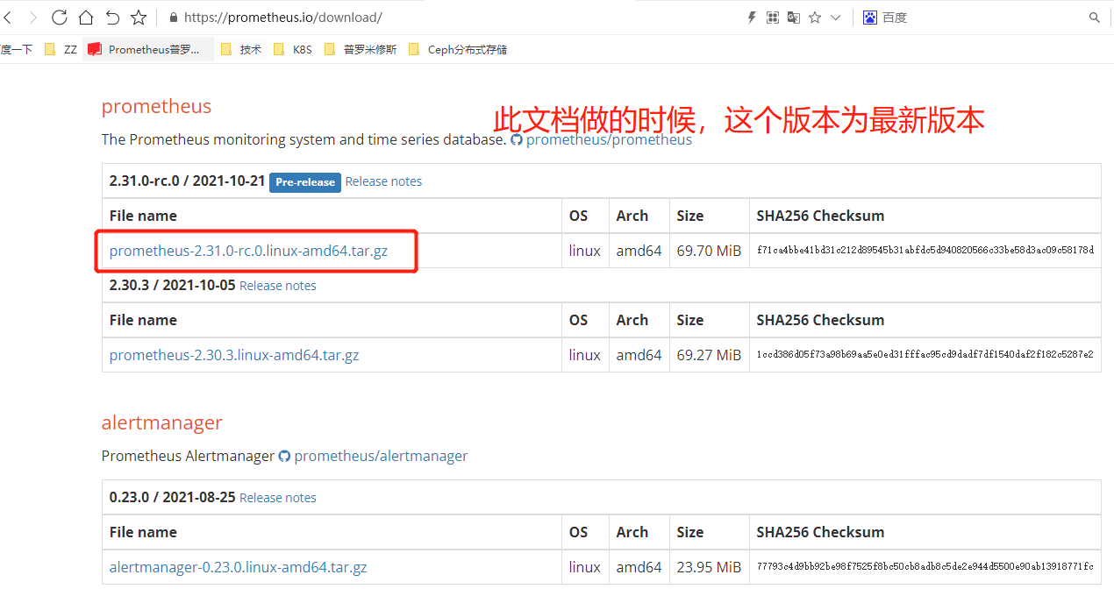This screenshot has width=1114, height=589.
Task: Open the 普罗米修斯 bookmarks folder
Action: pos(361,49)
